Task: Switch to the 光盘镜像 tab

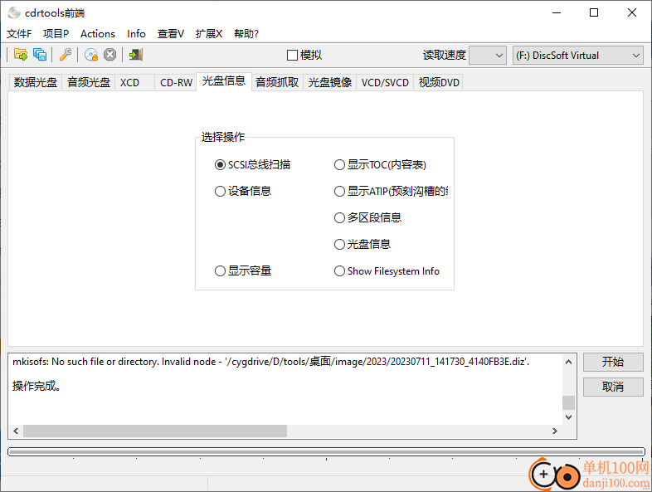Action: 330,82
